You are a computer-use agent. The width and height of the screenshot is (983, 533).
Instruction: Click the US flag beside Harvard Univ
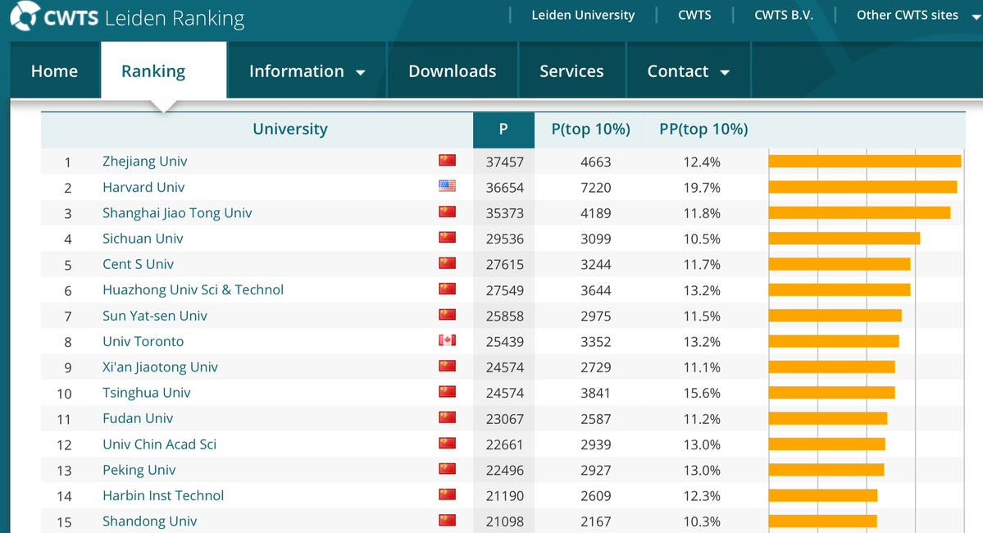(447, 186)
